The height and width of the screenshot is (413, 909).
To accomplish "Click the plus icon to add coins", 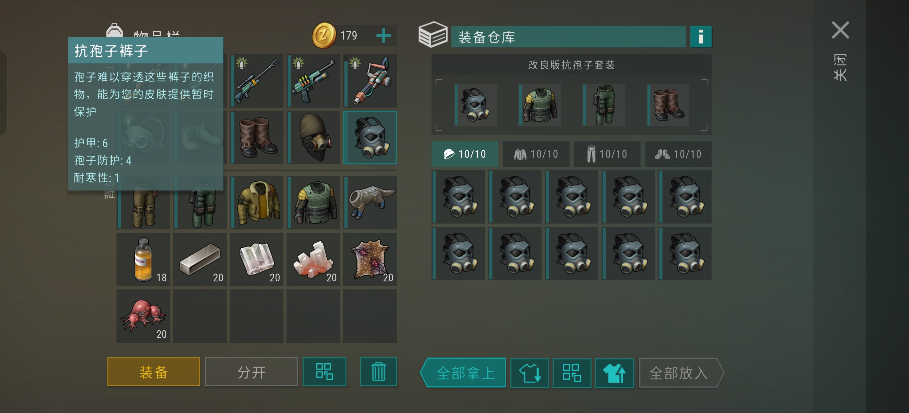I will click(383, 36).
